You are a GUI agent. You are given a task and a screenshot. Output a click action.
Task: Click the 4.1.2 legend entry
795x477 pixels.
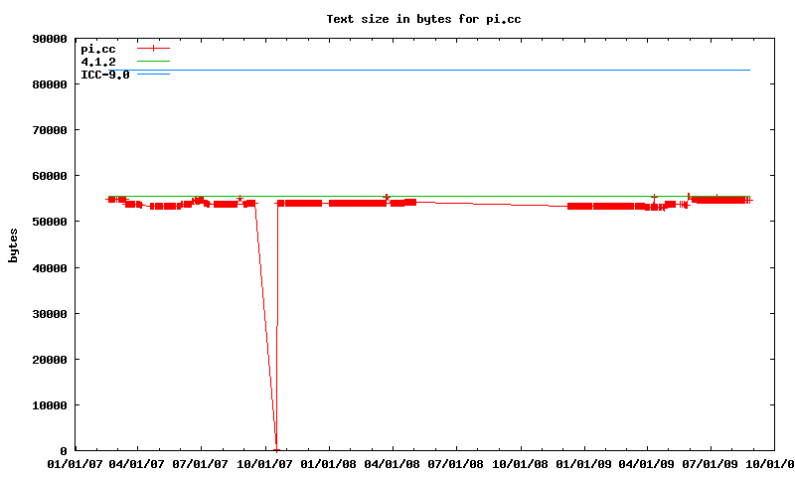[x=98, y=62]
